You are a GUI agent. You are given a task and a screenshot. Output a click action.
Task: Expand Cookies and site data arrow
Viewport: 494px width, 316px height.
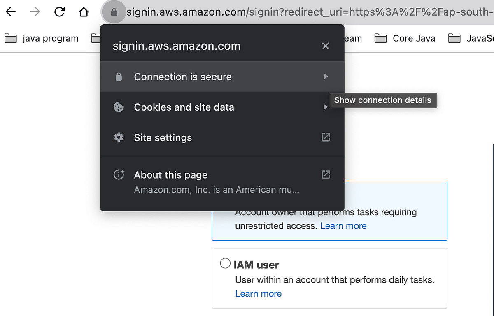click(326, 107)
